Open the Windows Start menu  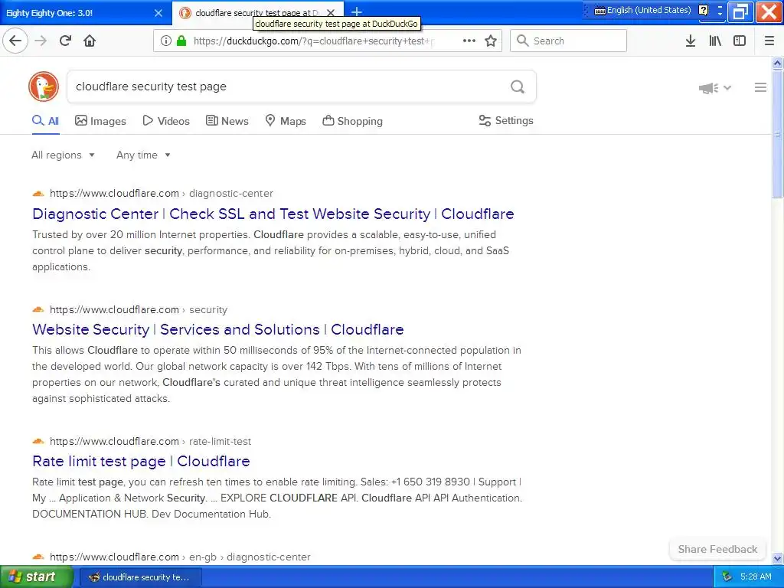click(x=37, y=577)
